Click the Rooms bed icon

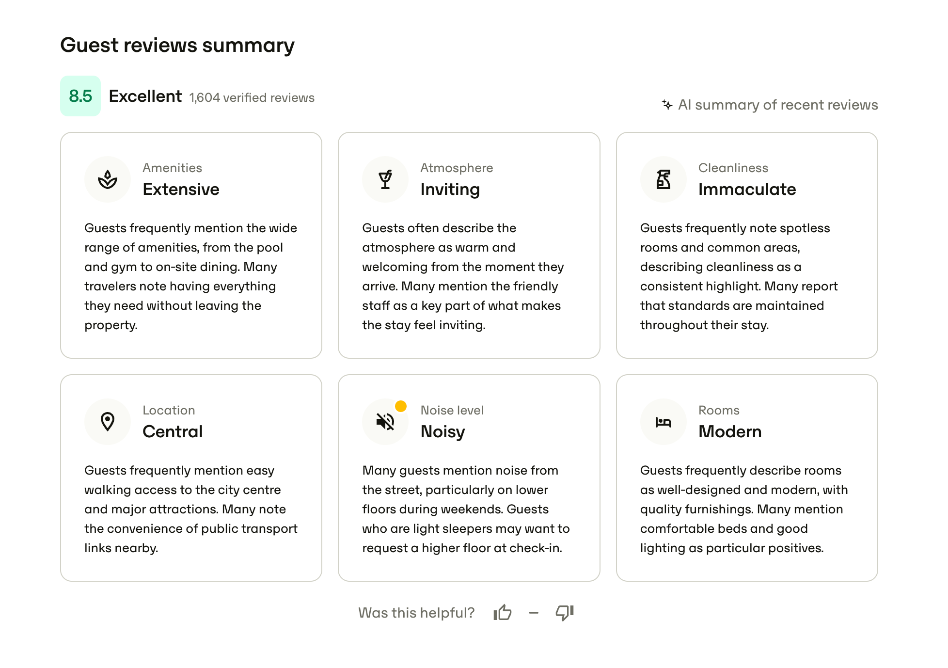pyautogui.click(x=664, y=422)
